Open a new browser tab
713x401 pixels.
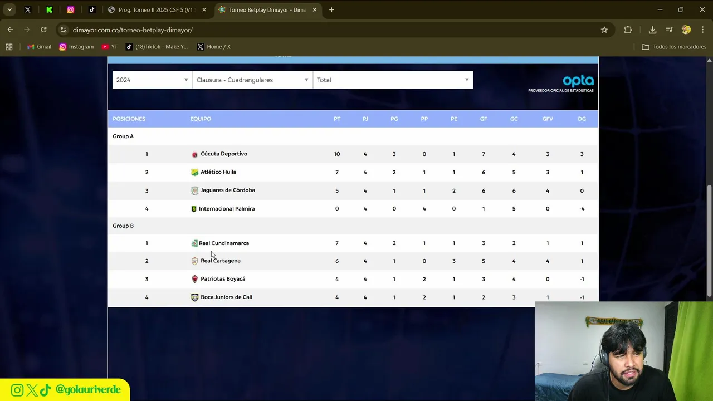point(331,9)
